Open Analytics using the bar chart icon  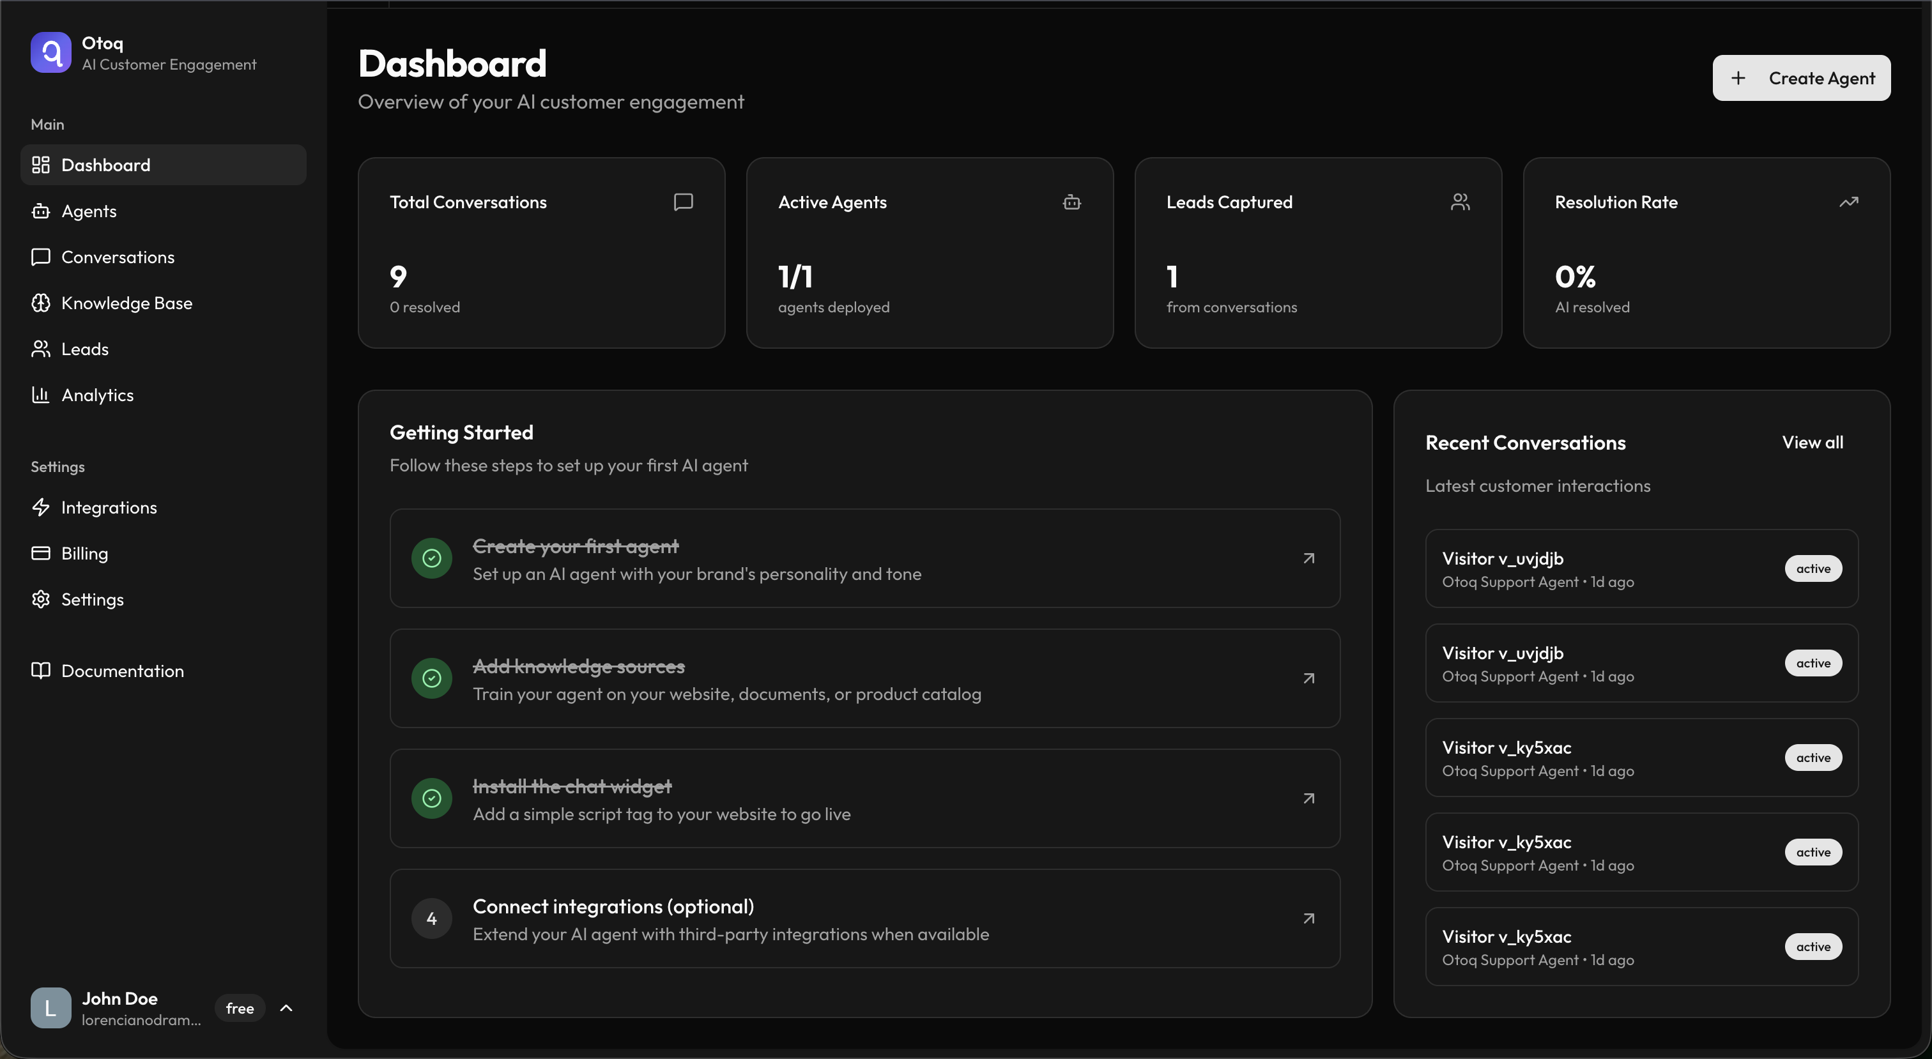click(x=42, y=395)
